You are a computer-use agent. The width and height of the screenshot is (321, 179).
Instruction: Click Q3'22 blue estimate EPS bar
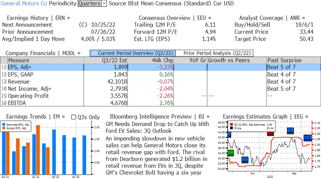[x=54, y=152]
